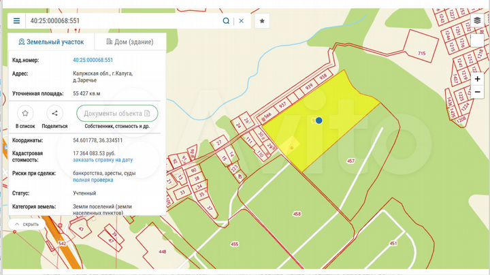The width and height of the screenshot is (490, 275).
Task: Open the hamburger menu
Action: 16,21
